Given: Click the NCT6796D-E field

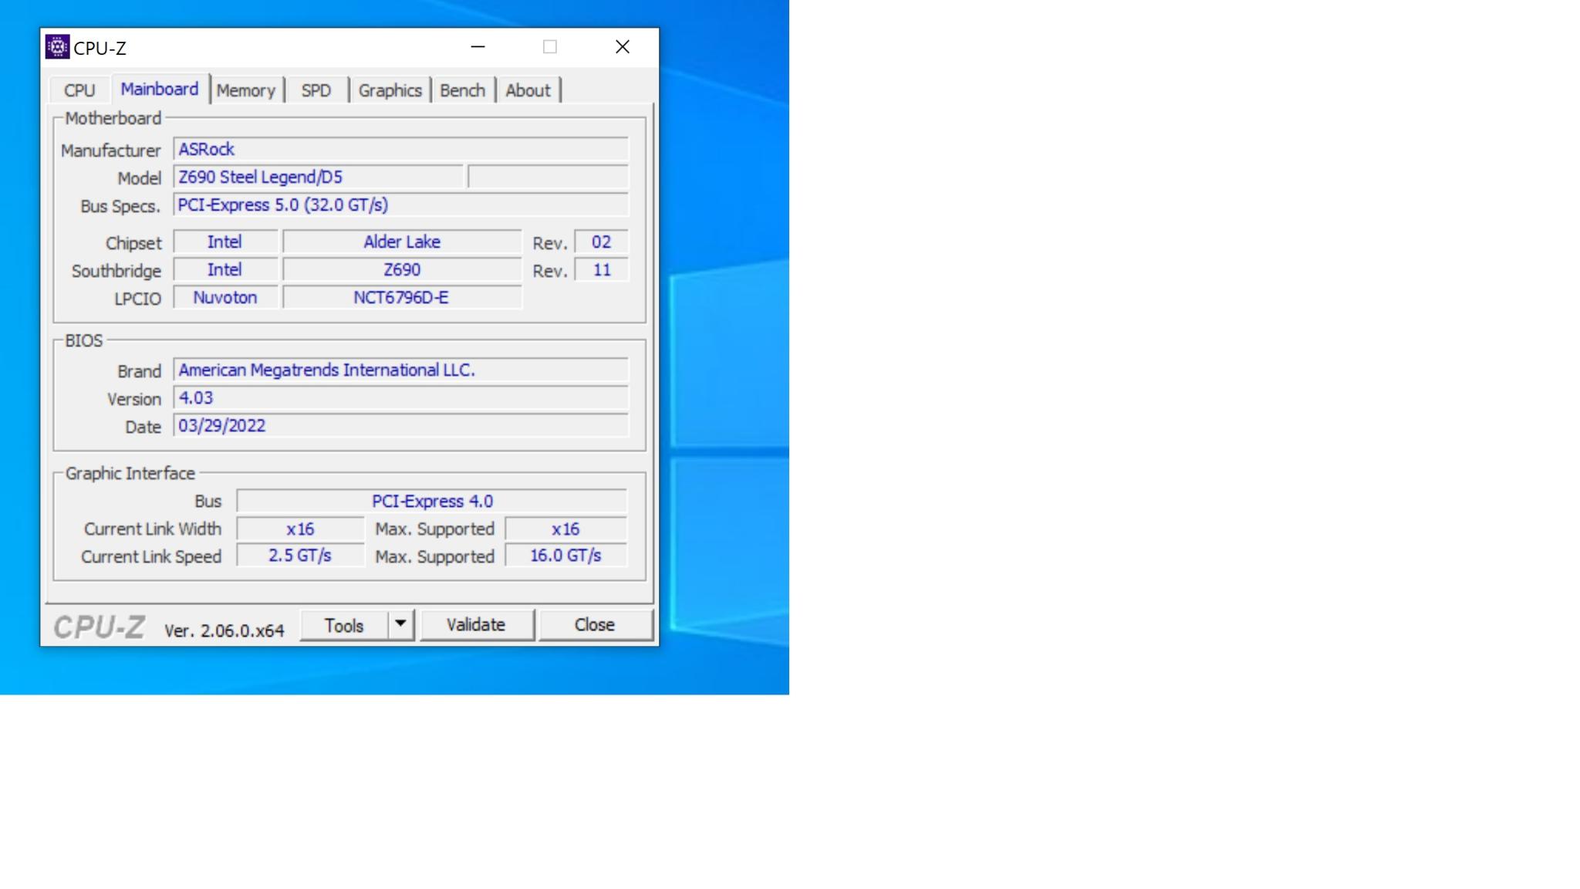Looking at the screenshot, I should point(402,297).
